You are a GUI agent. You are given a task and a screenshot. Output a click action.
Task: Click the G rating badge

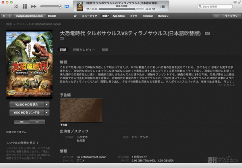(62, 38)
